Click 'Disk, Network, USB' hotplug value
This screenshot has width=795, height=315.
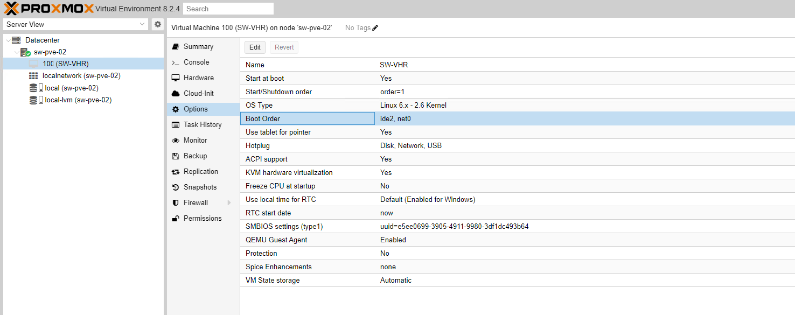pyautogui.click(x=411, y=145)
